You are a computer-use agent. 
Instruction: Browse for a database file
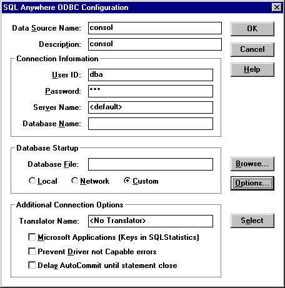click(252, 164)
